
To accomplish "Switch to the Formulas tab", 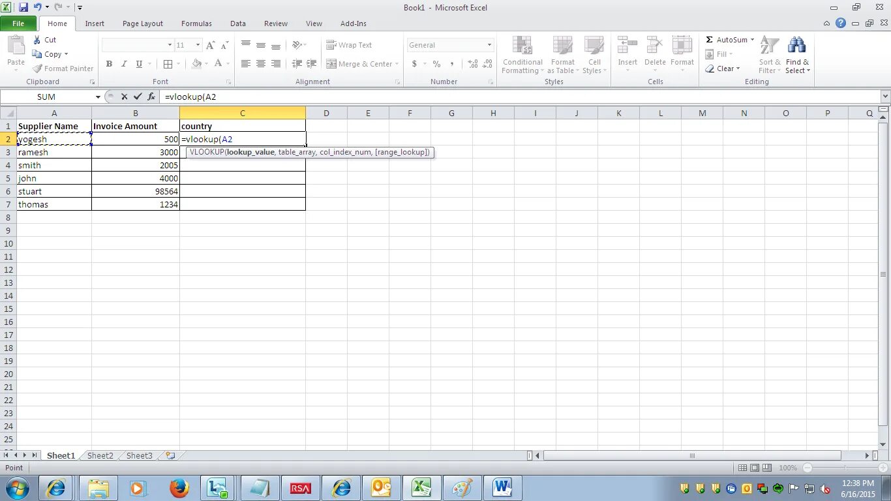I will point(196,23).
